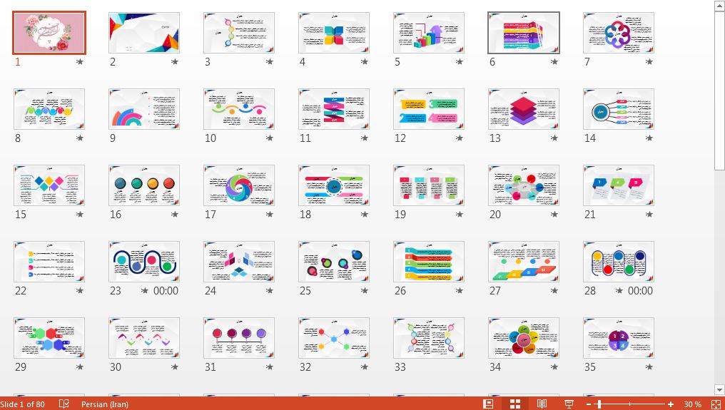This screenshot has width=725, height=410.
Task: Click the 00:00 timing under slide 23
Action: 166,291
